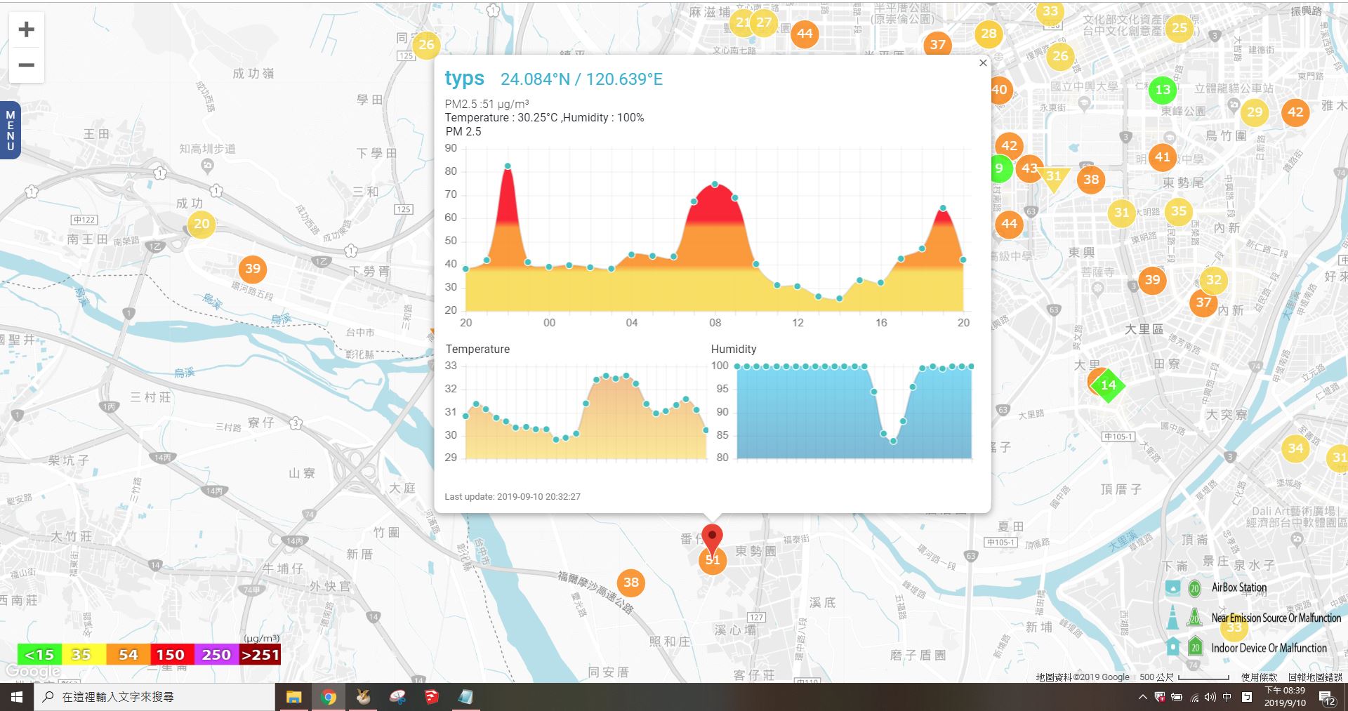Select the yellow station marker 29 near 東峰公園
Screen dimensions: 1348x711
click(1255, 112)
